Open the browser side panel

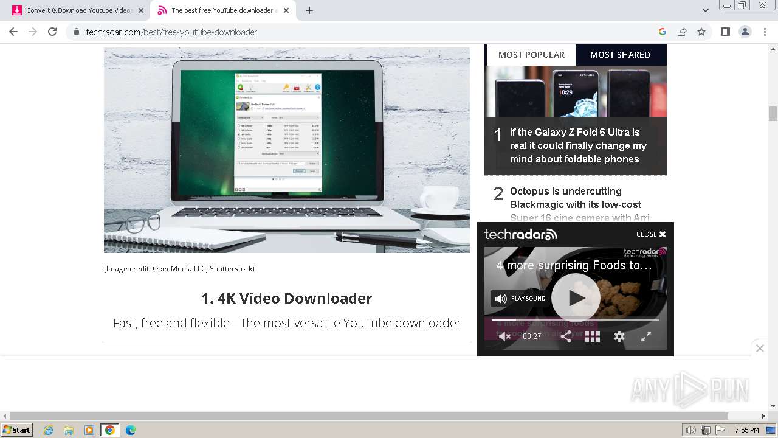725,32
